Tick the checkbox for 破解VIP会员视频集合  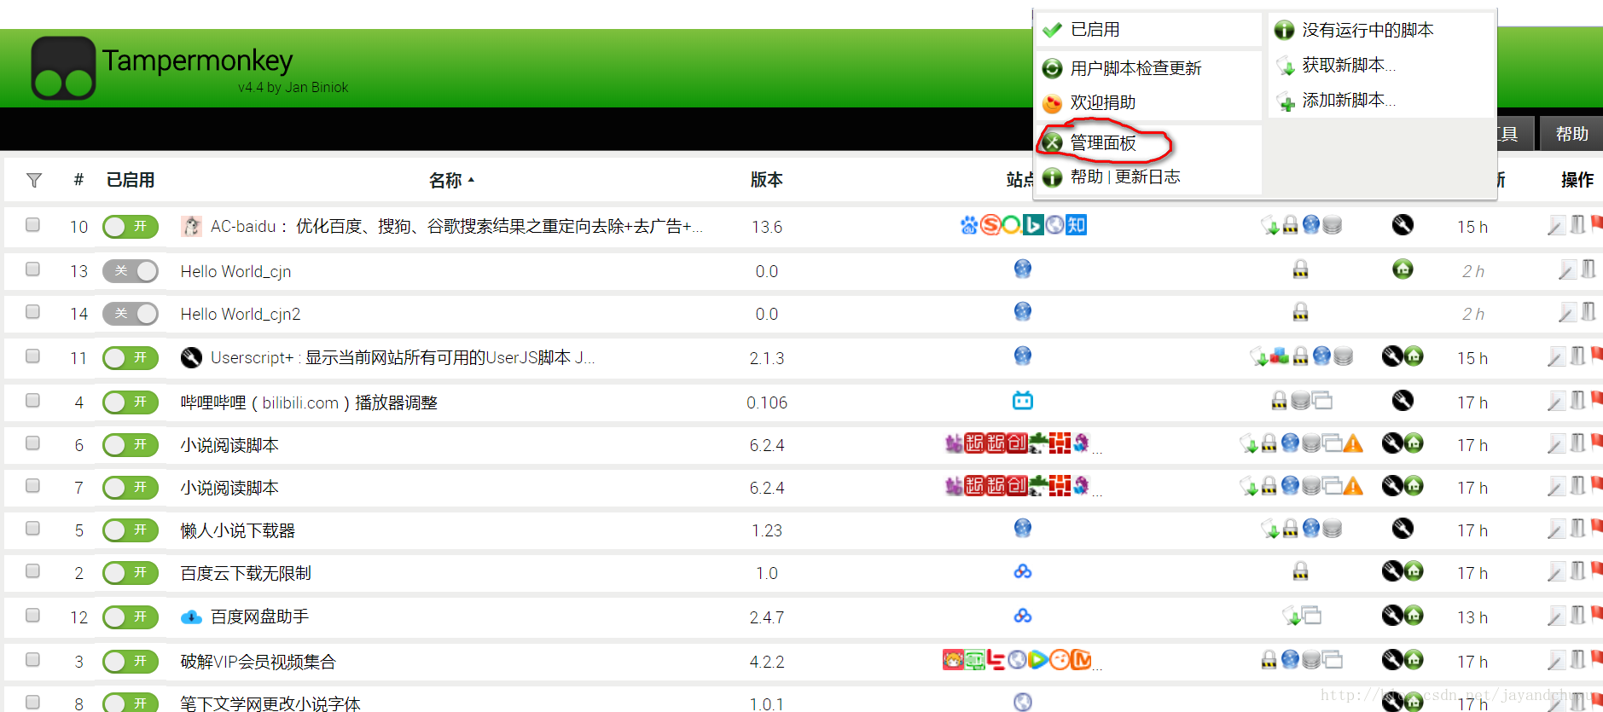(32, 660)
